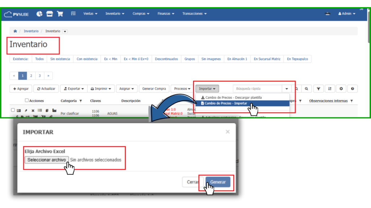Viewport: 371px width, 208px height.
Task: Expand the Búsqueda rápida dropdown arrow
Action: pos(287,88)
